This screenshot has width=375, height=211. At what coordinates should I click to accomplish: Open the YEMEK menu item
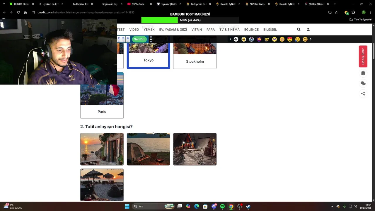click(x=149, y=30)
